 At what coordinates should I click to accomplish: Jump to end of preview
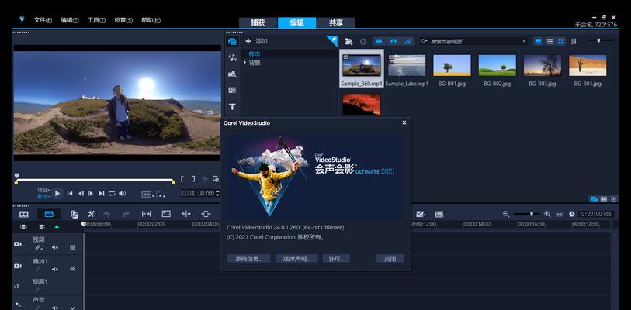102,194
